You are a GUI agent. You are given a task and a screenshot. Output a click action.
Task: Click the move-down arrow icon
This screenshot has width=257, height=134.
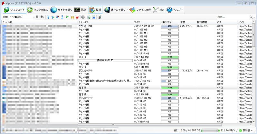coord(57,17)
